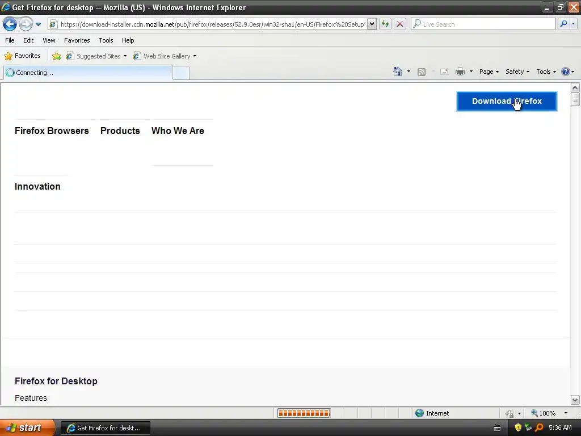Viewport: 581px width, 436px height.
Task: Open the Safety command bar menu
Action: click(x=517, y=72)
